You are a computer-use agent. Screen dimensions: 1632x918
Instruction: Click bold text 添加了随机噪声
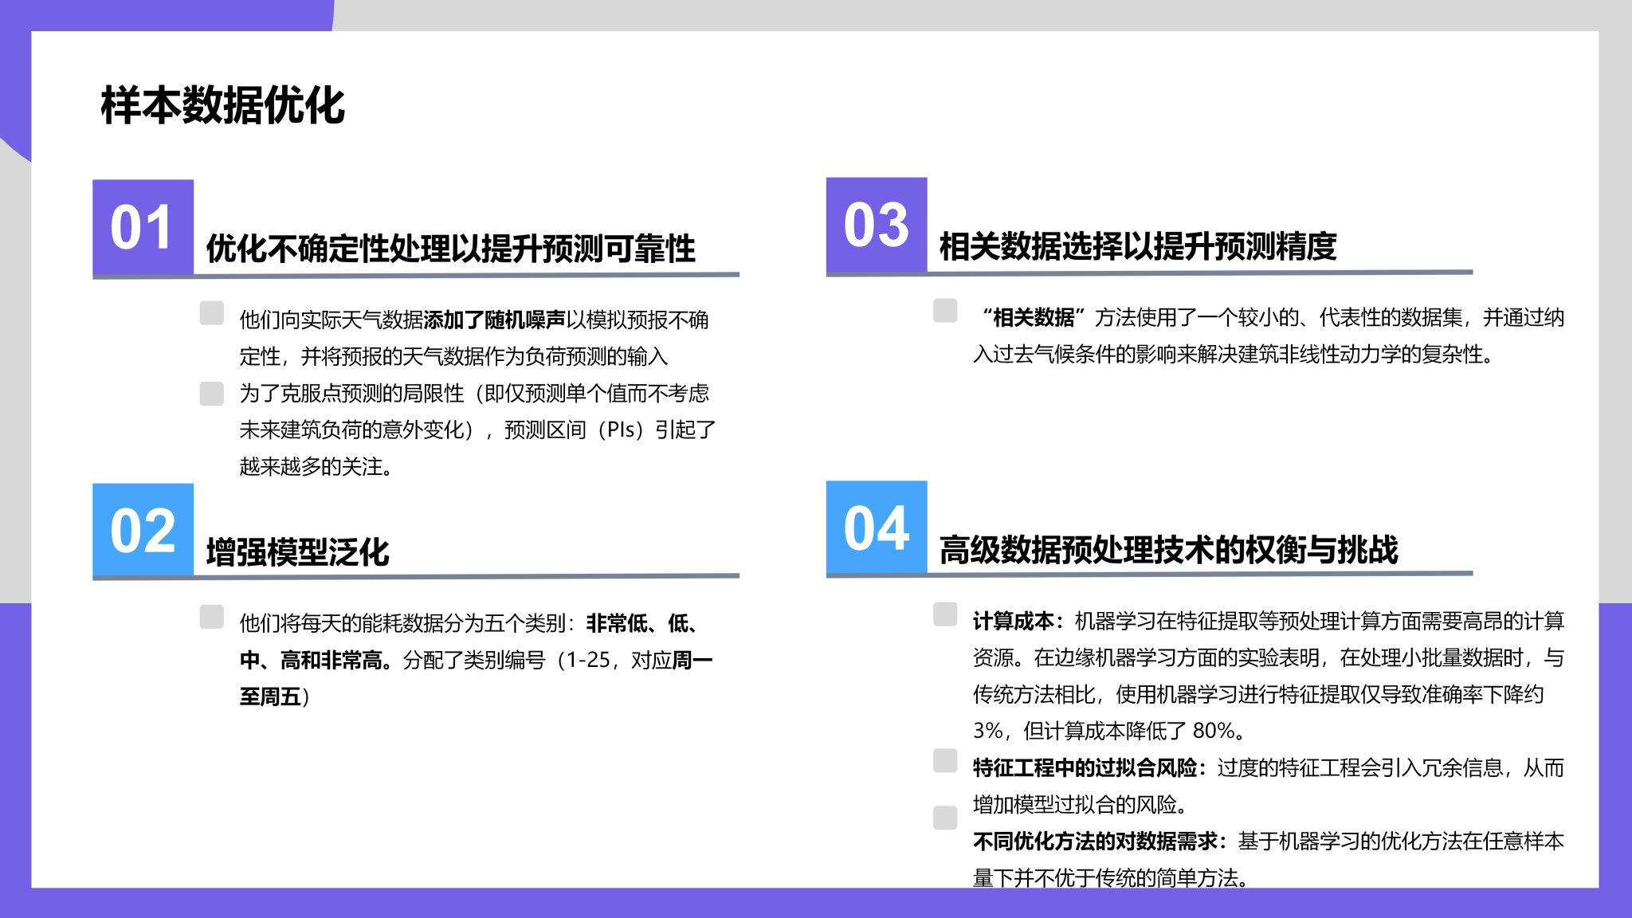click(x=494, y=320)
